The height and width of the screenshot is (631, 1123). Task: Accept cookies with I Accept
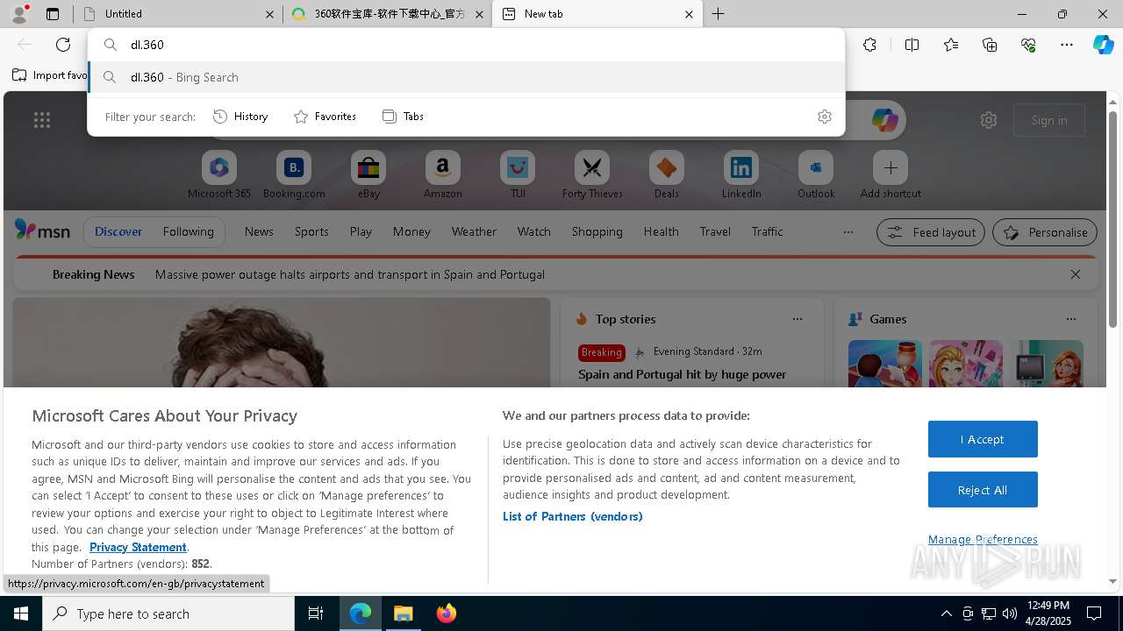pos(983,439)
